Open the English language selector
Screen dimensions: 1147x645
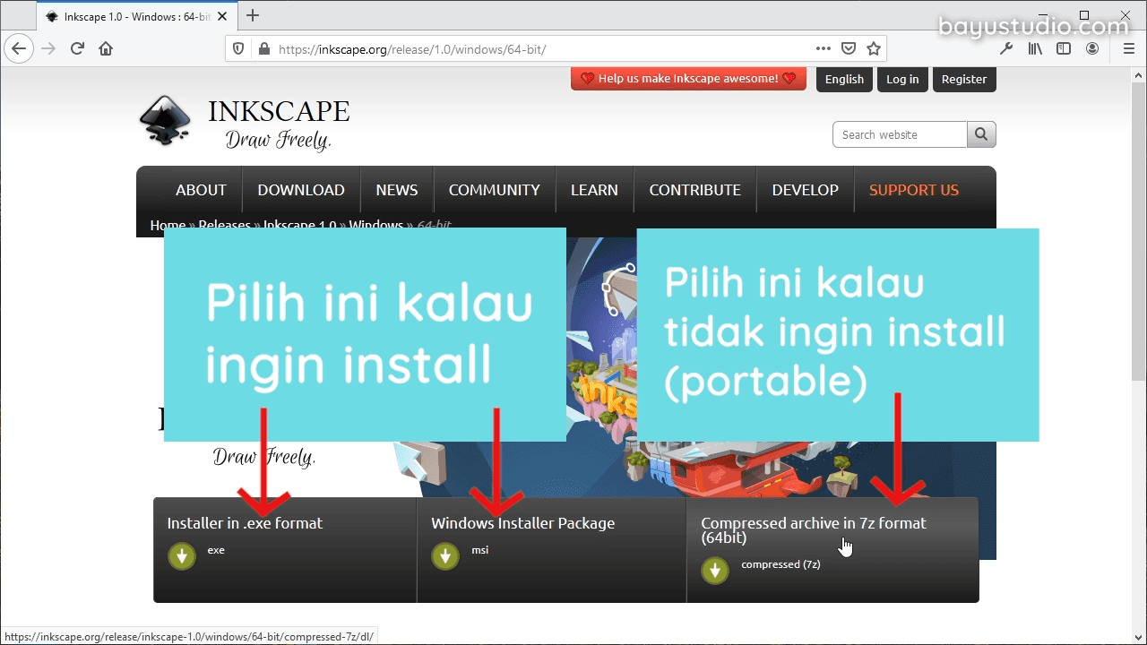844,79
